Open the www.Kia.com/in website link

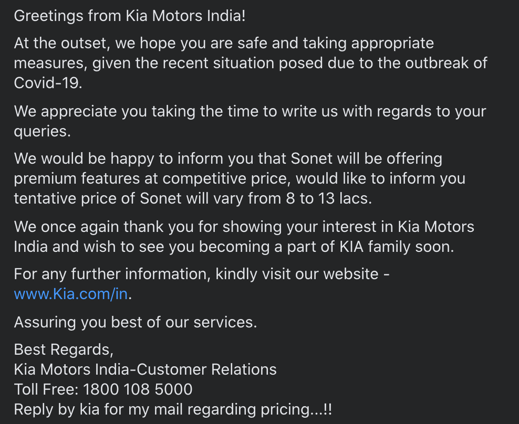(x=71, y=294)
